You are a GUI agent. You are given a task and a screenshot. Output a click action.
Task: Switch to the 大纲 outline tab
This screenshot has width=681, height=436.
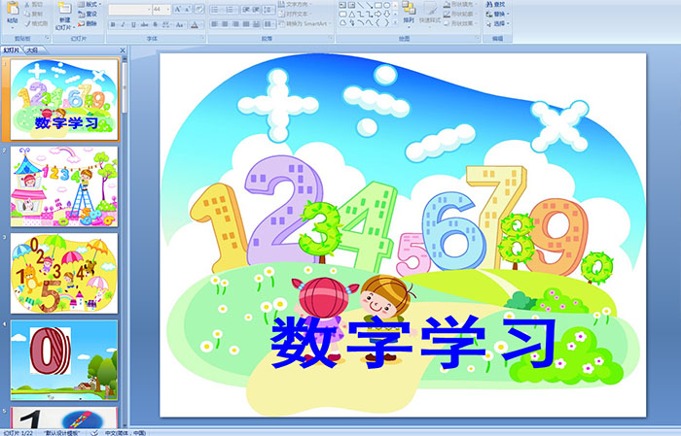coord(32,50)
